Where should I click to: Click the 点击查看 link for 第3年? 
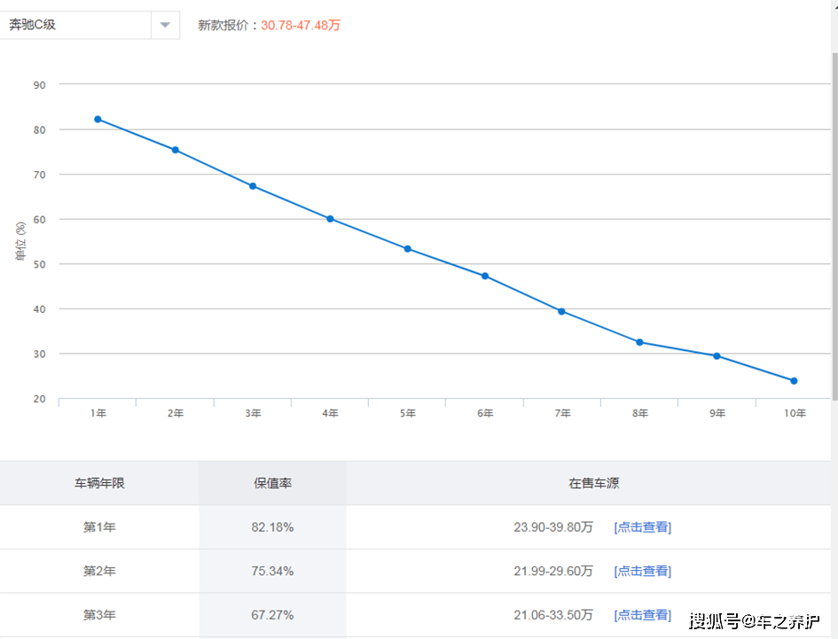pos(642,615)
